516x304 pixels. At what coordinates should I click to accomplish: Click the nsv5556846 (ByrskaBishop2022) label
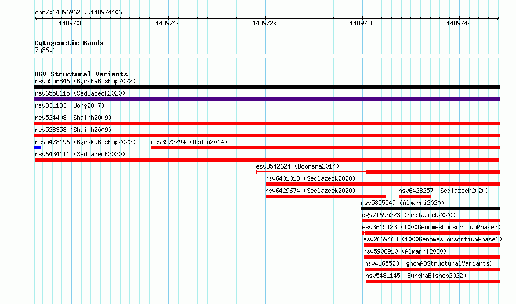click(x=85, y=81)
